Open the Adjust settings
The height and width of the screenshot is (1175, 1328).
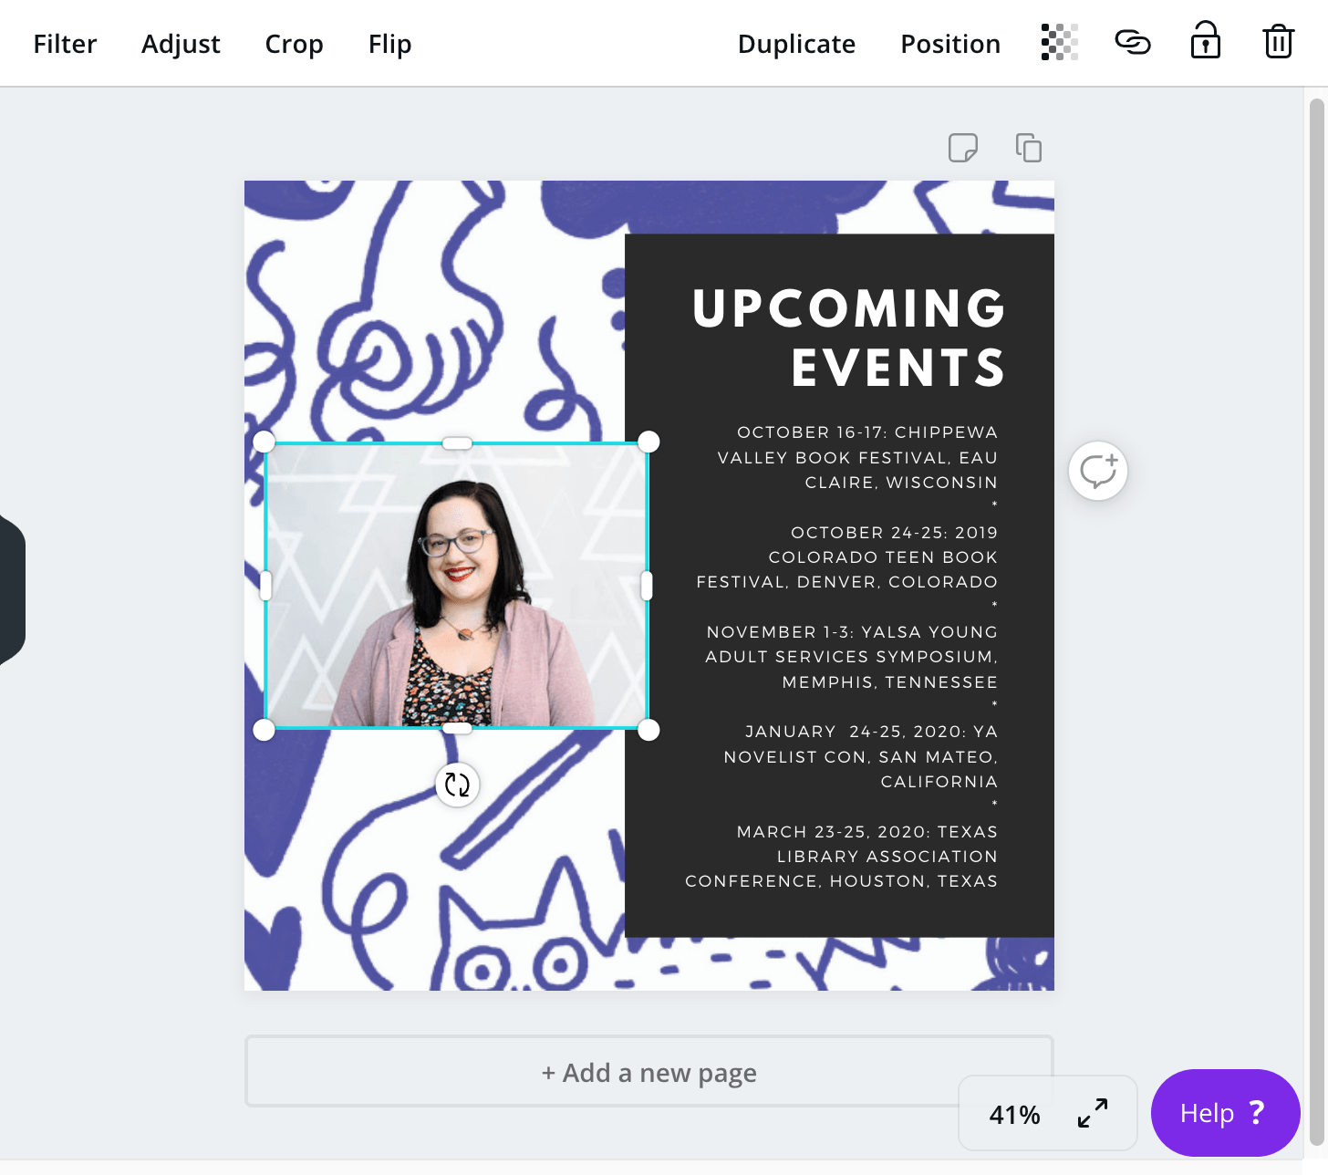[181, 44]
